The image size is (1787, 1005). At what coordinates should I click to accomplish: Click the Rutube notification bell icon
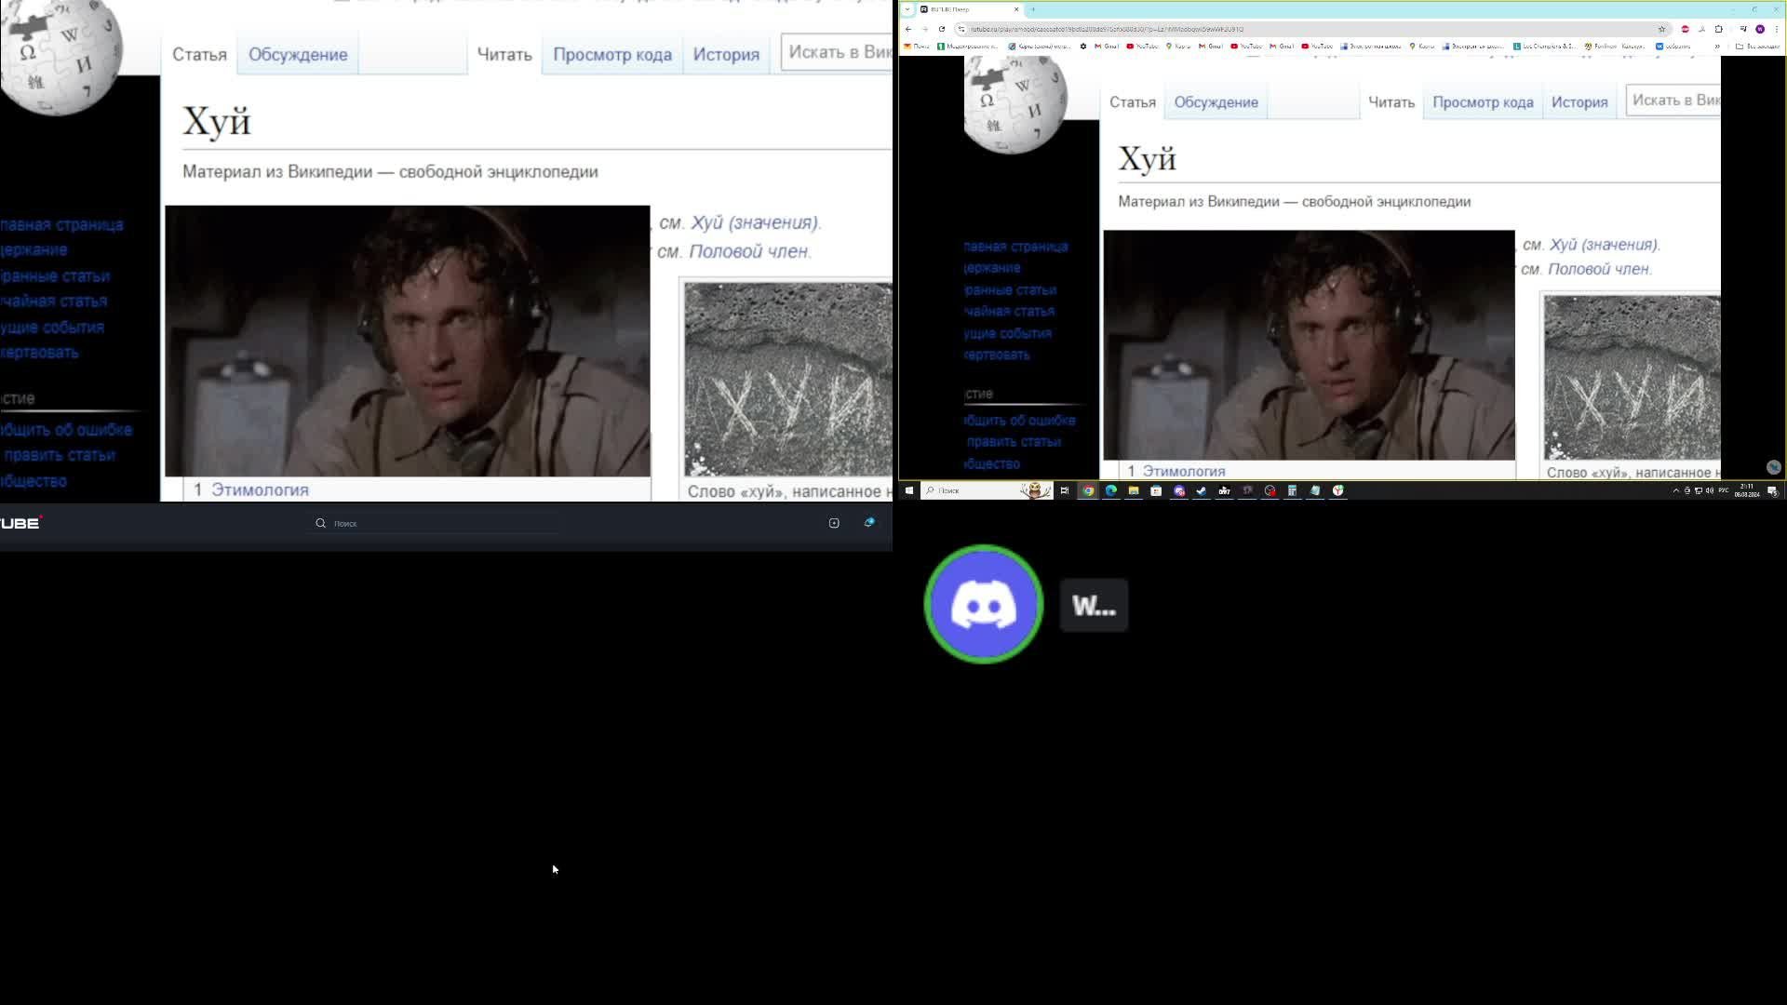(x=869, y=523)
